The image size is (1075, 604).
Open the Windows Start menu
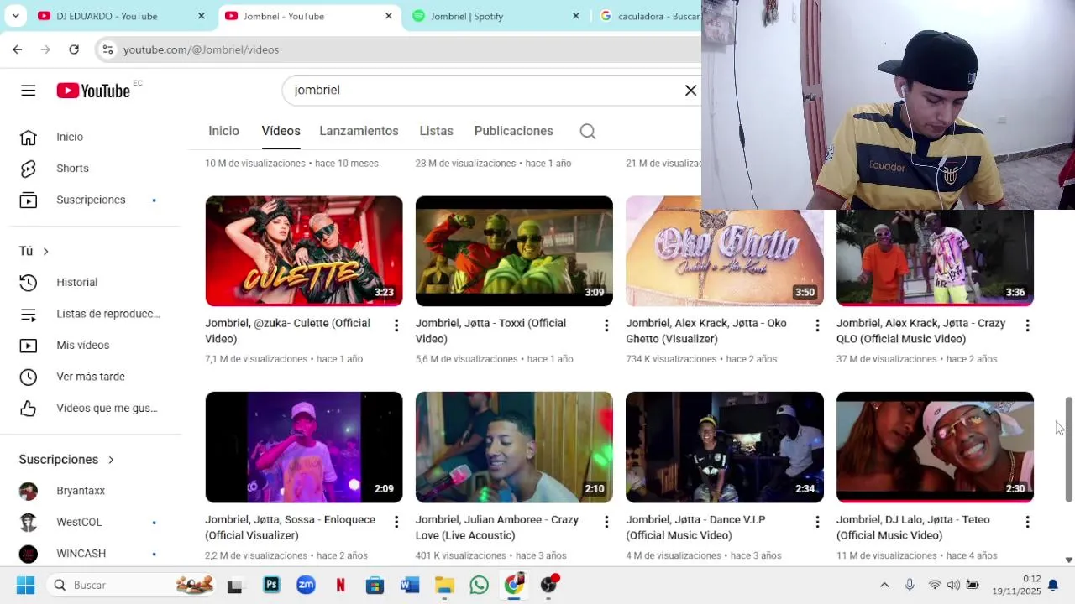[x=26, y=585]
